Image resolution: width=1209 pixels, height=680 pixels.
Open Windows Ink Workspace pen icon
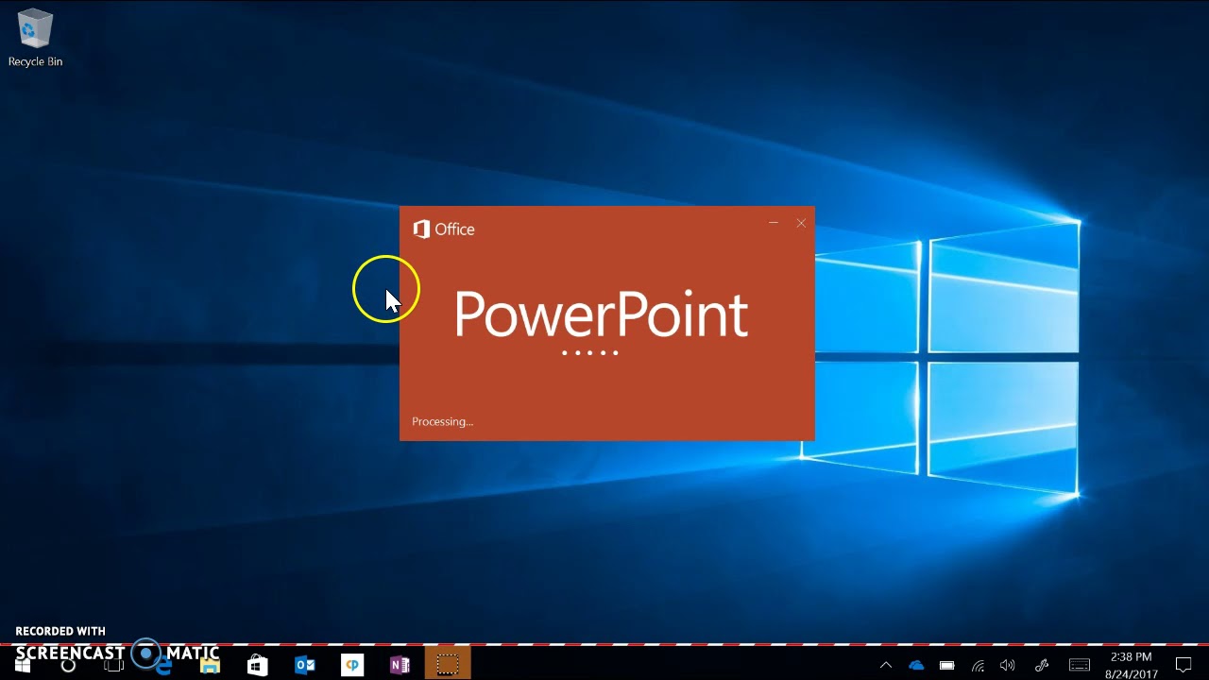(x=1042, y=666)
